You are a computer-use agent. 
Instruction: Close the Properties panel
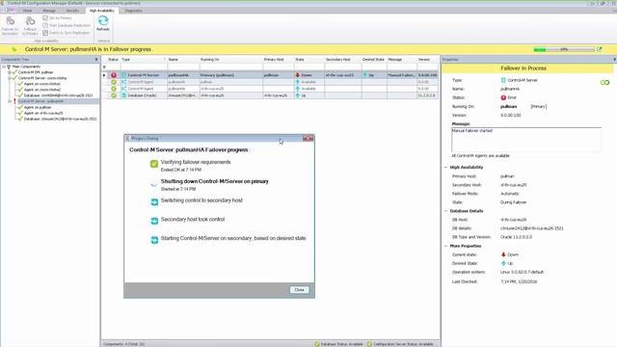coord(615,60)
